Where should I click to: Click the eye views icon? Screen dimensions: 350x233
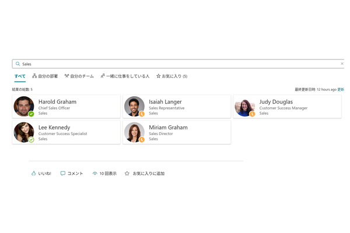point(95,174)
